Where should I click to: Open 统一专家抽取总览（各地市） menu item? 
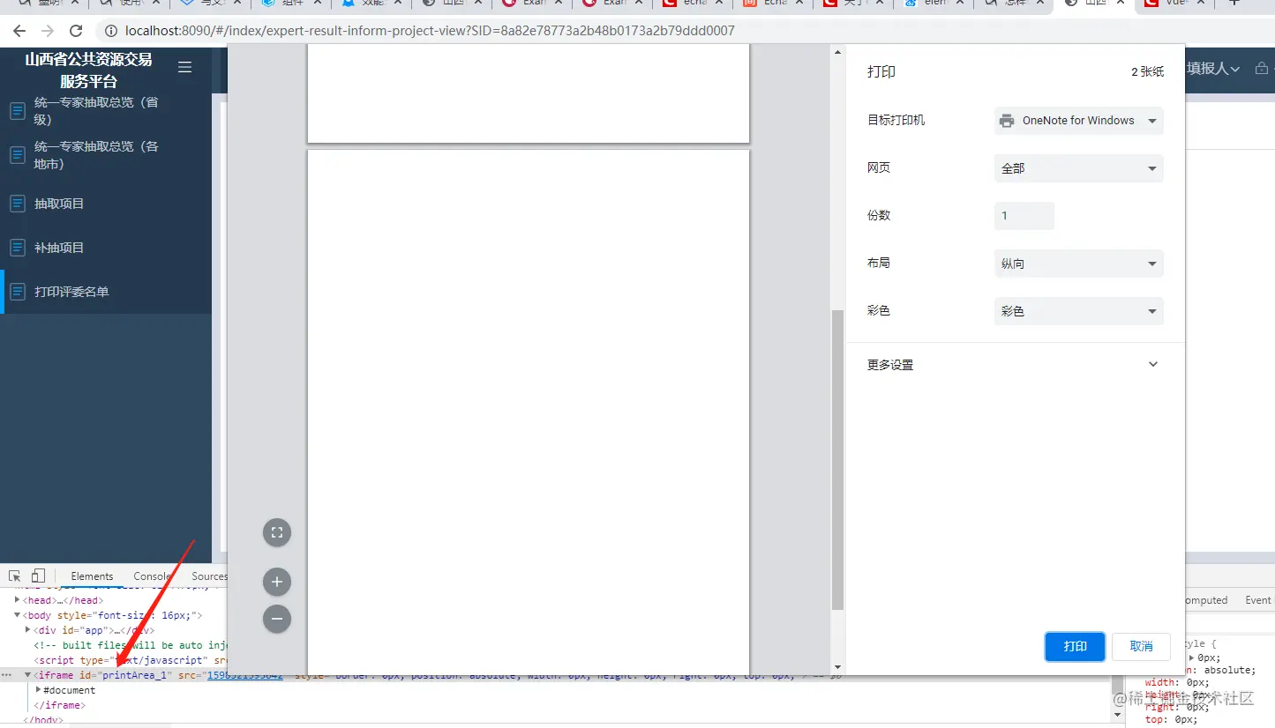coord(106,155)
